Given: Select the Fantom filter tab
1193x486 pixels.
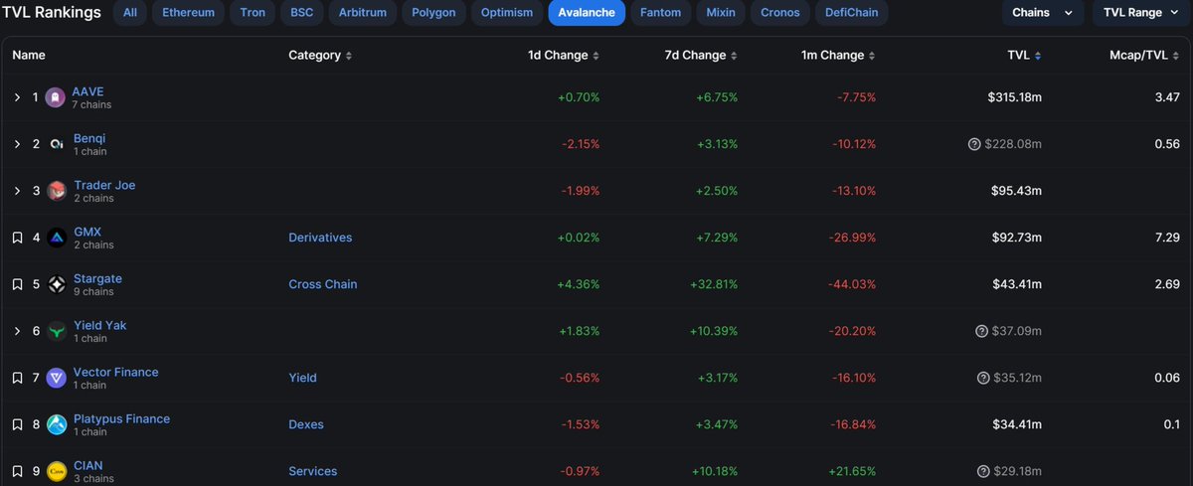Looking at the screenshot, I should click(x=661, y=13).
